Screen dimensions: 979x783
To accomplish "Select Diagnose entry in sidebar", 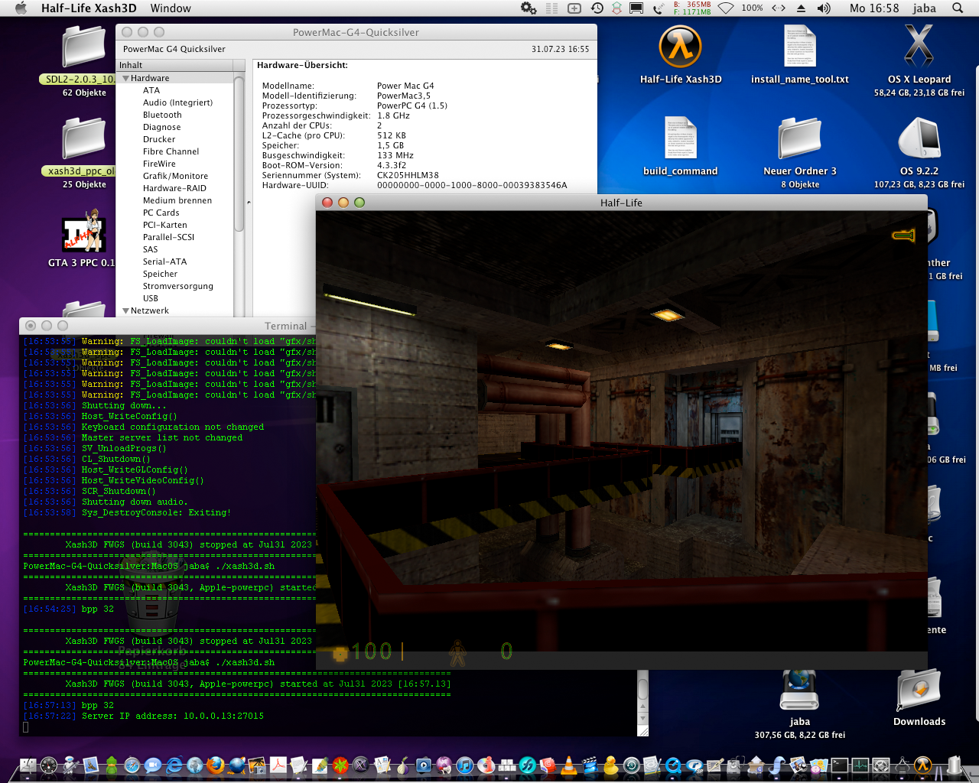I will [161, 127].
